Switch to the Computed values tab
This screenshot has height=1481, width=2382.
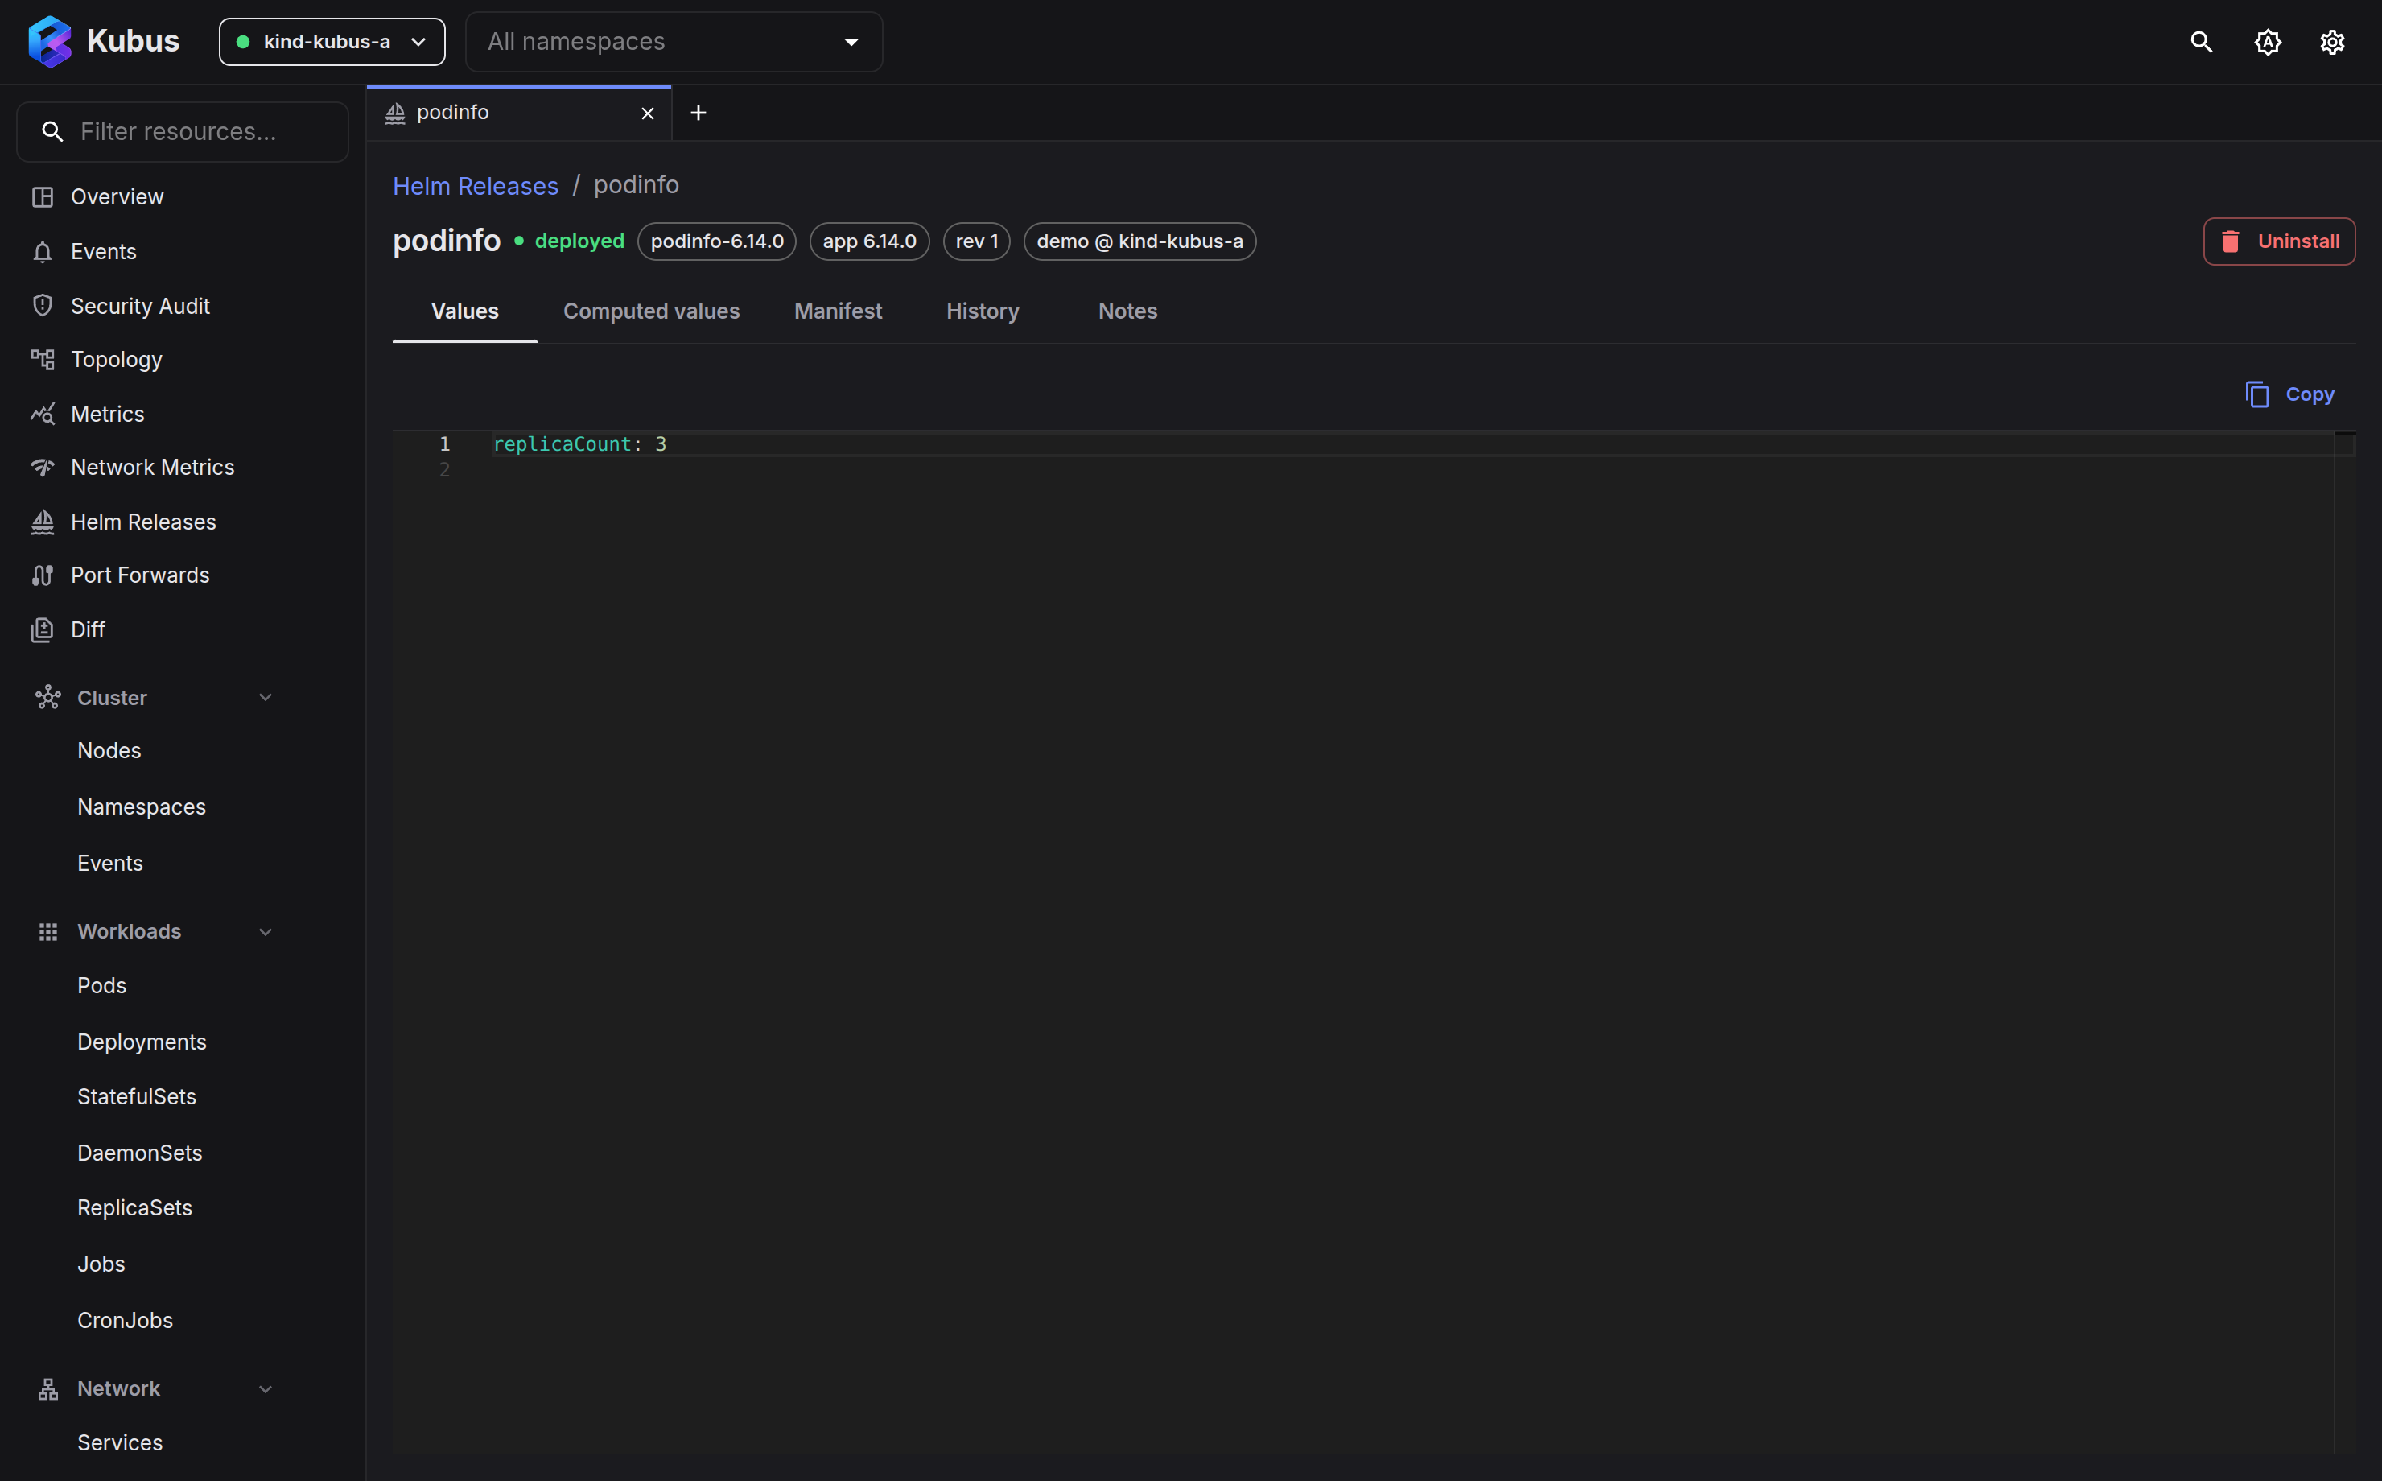[651, 311]
